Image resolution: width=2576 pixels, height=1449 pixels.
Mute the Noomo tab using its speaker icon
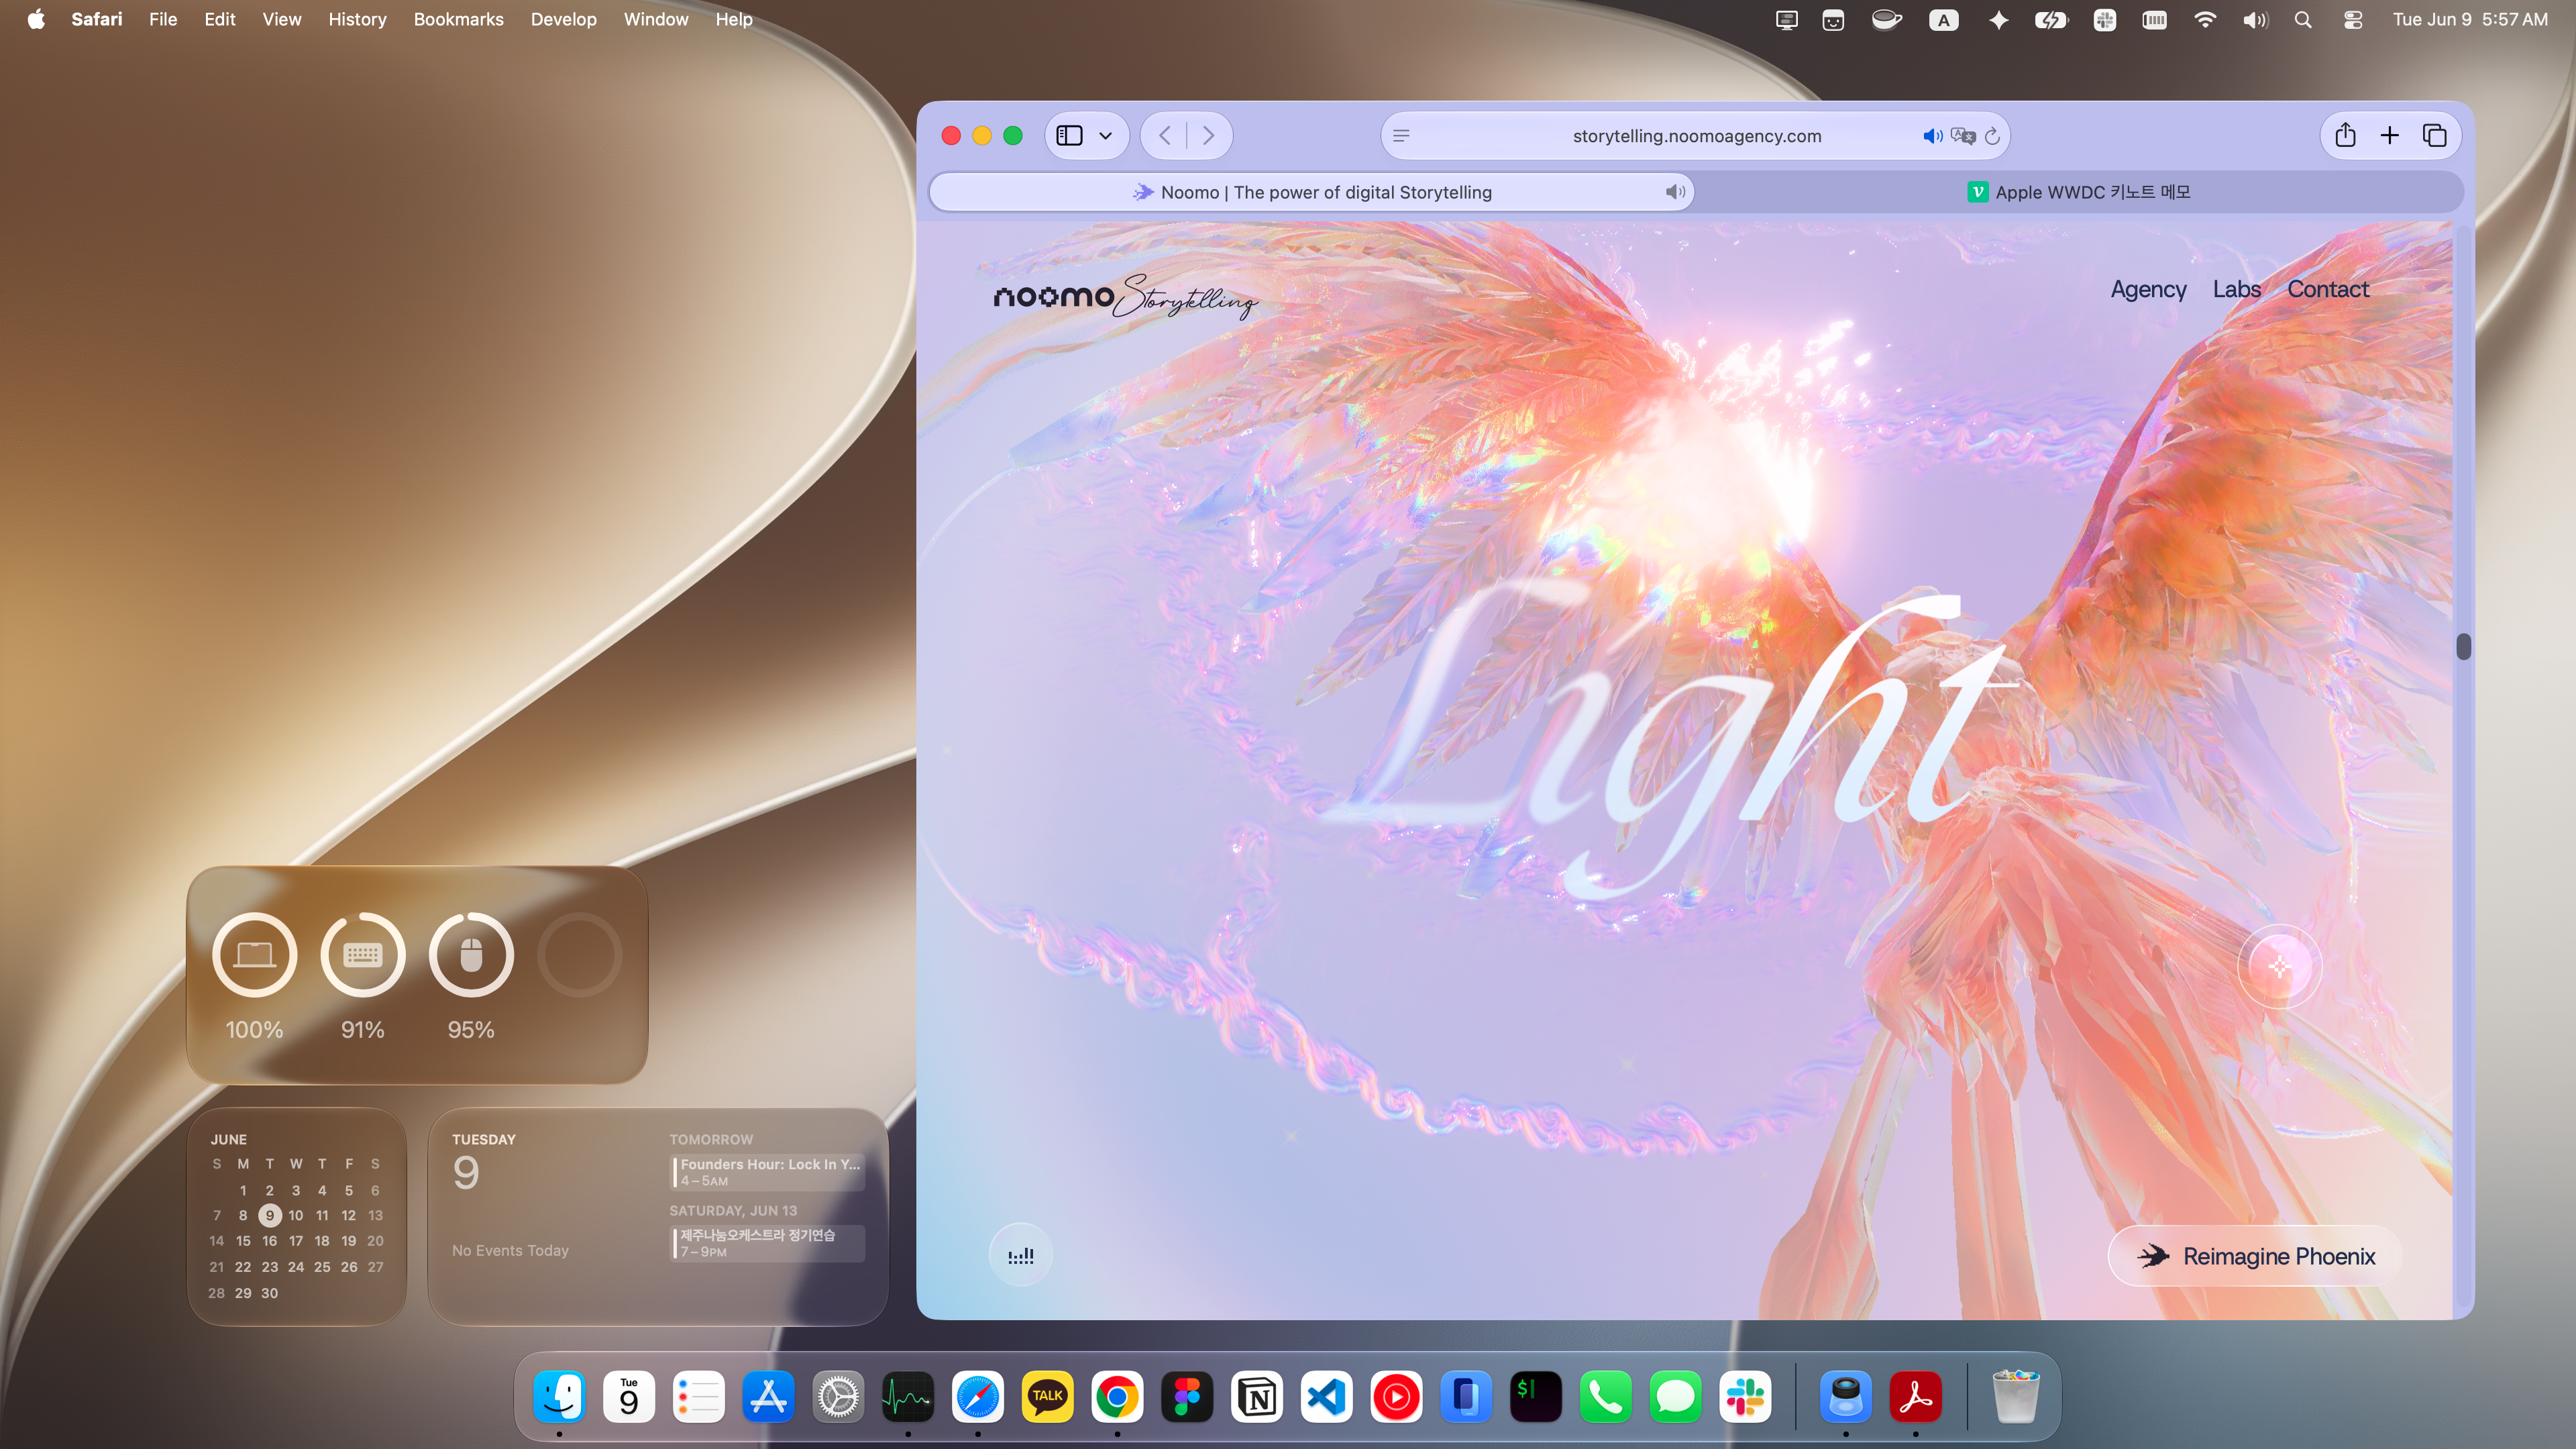pyautogui.click(x=1675, y=192)
